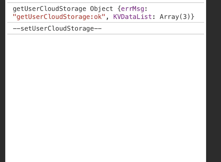Click the colon after KVDataList

[x=154, y=17]
